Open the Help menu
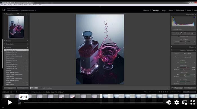The height and width of the screenshot is (109, 197). click(x=40, y=5)
